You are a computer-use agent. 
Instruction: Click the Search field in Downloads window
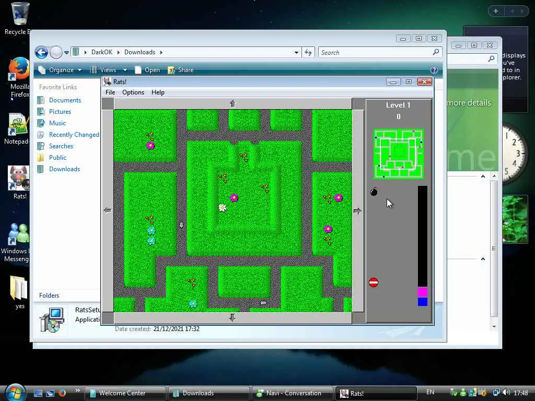375,53
